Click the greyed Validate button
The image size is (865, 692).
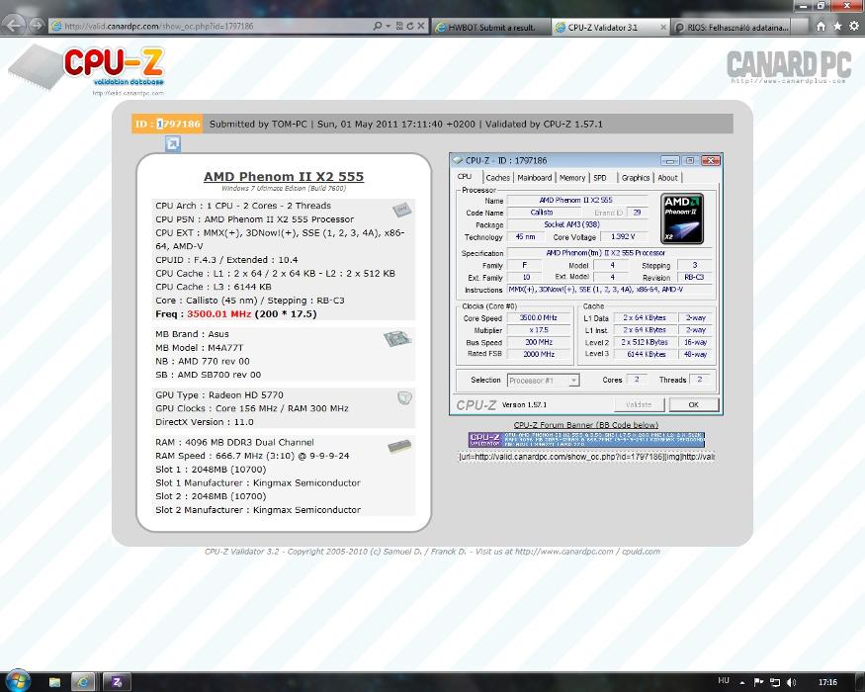coord(639,404)
